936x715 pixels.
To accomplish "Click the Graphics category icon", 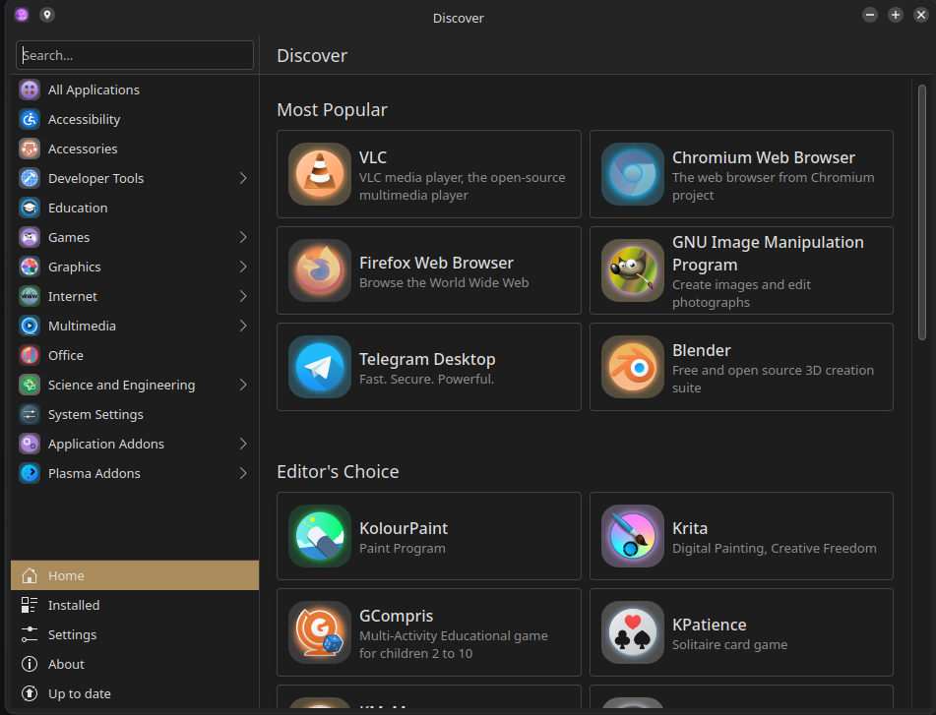I will point(30,268).
